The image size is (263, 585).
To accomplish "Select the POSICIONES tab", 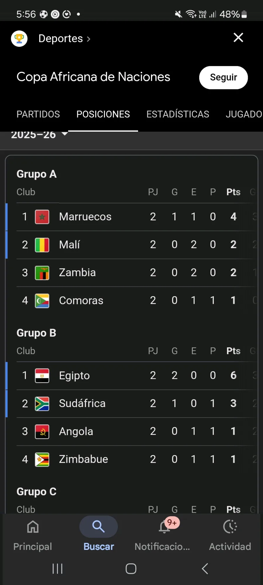I will coord(103,114).
